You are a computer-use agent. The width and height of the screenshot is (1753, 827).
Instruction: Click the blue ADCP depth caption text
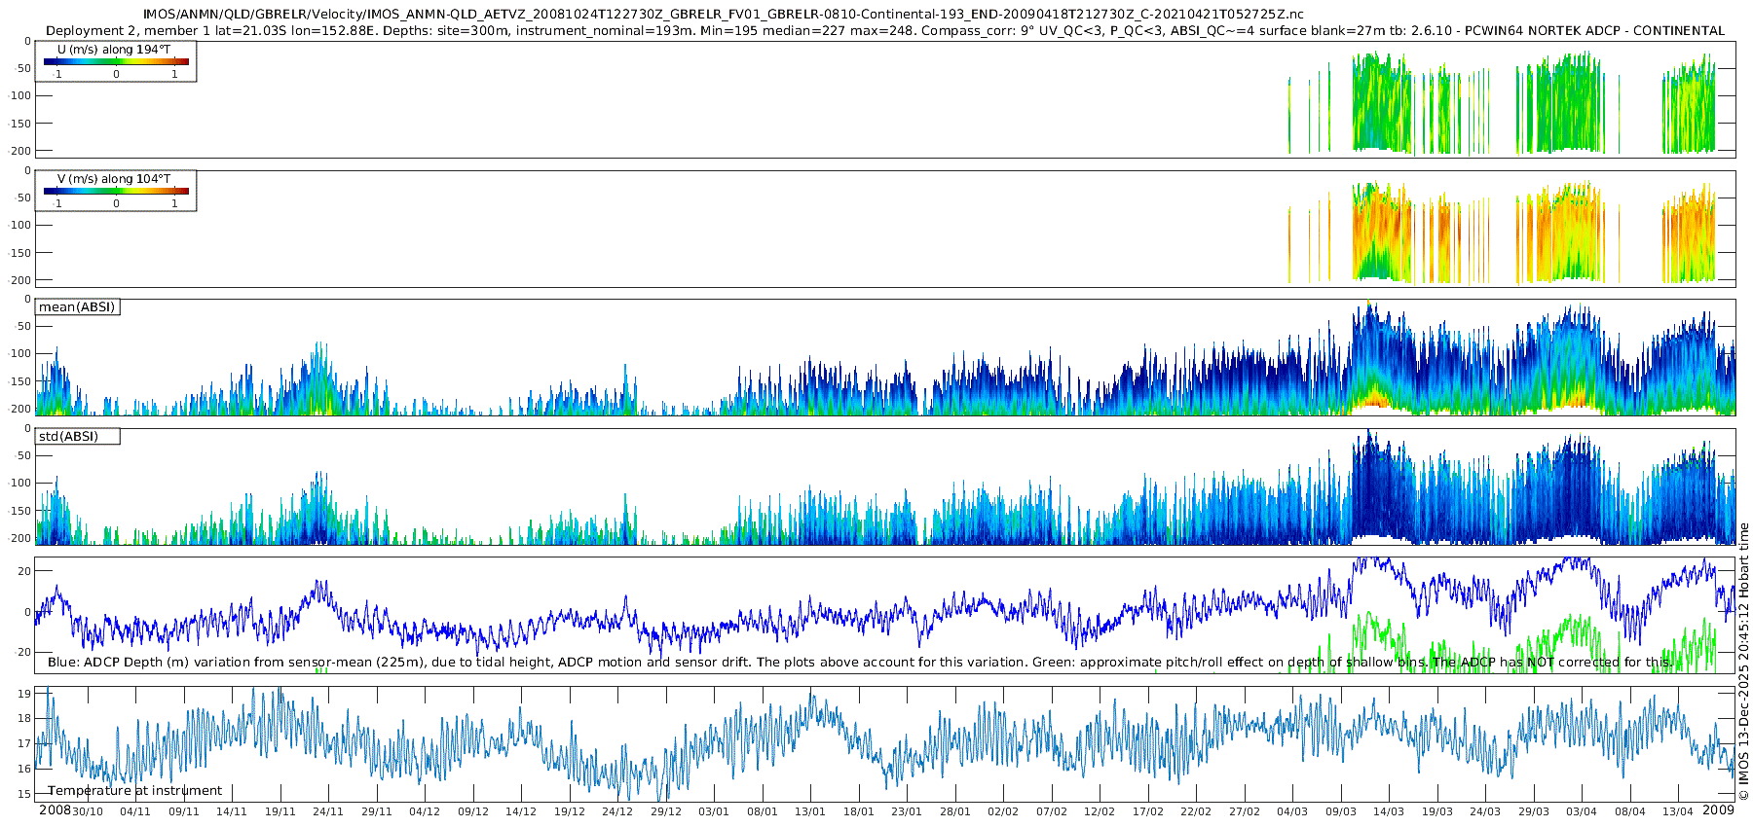click(859, 663)
